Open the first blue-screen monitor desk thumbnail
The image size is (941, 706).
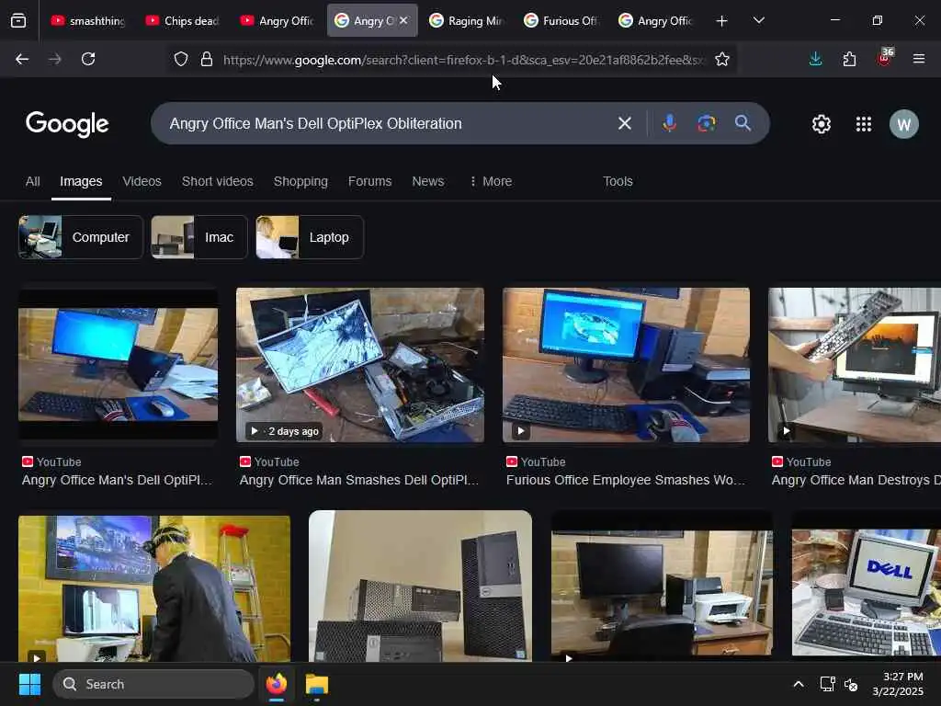tap(119, 365)
